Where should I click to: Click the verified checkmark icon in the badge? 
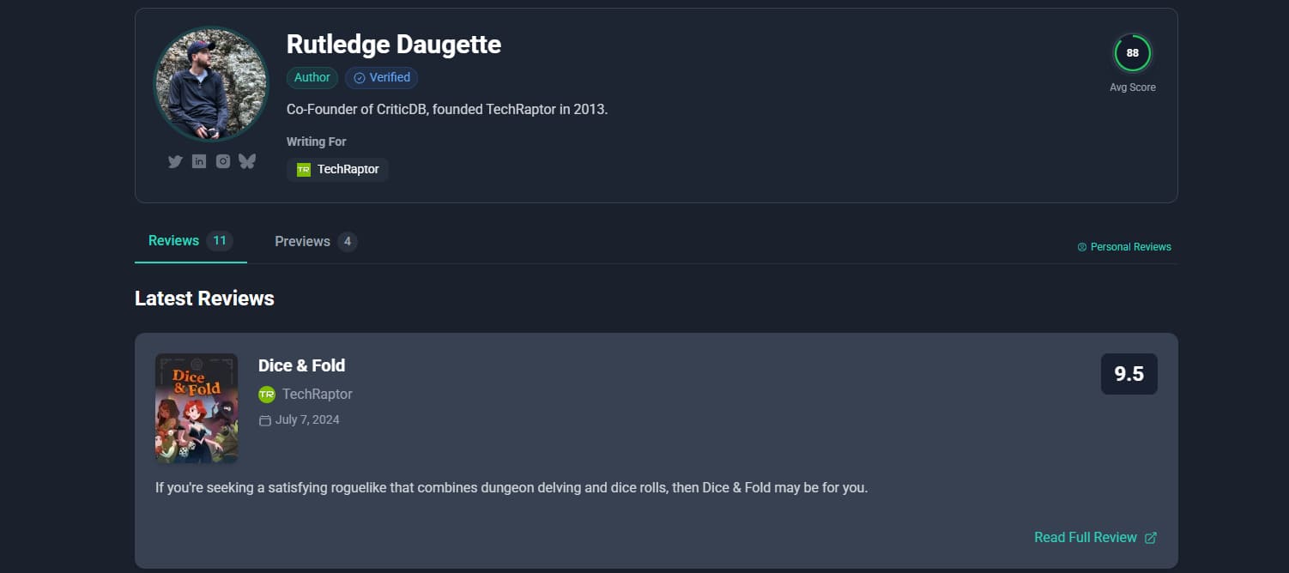[360, 78]
